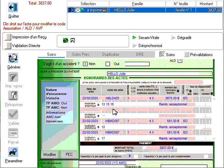The image size is (224, 168).
Task: Click the Réimprimer icon
Action: [x=13, y=96]
